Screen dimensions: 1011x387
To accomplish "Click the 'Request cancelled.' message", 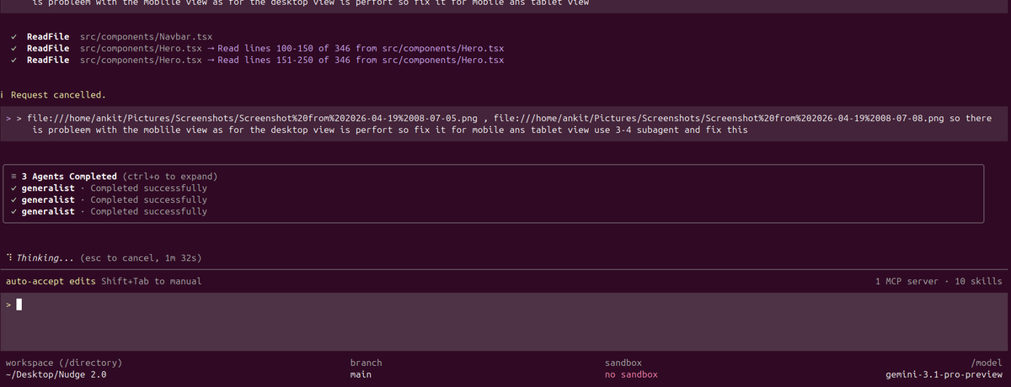I will click(x=57, y=95).
